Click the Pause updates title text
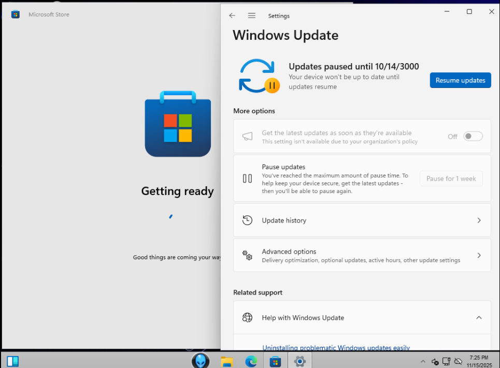500x368 pixels. coord(283,167)
